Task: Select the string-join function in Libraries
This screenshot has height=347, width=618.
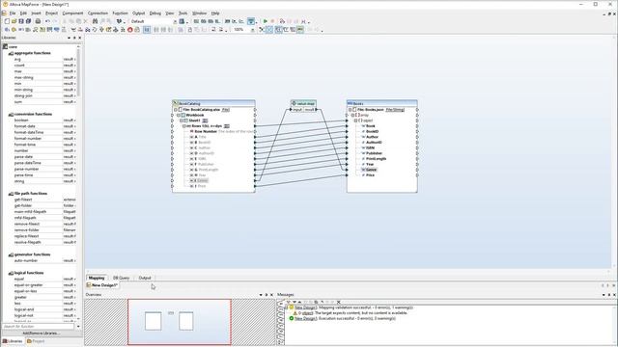Action: pyautogui.click(x=23, y=96)
